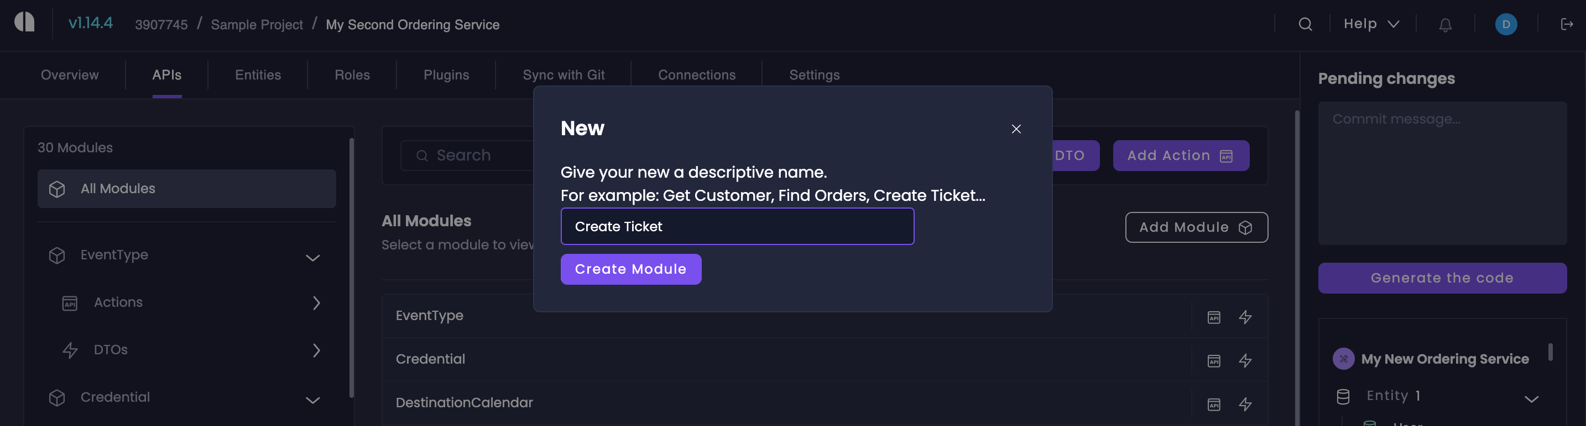1586x426 pixels.
Task: Click the Create Module button
Action: pyautogui.click(x=630, y=269)
